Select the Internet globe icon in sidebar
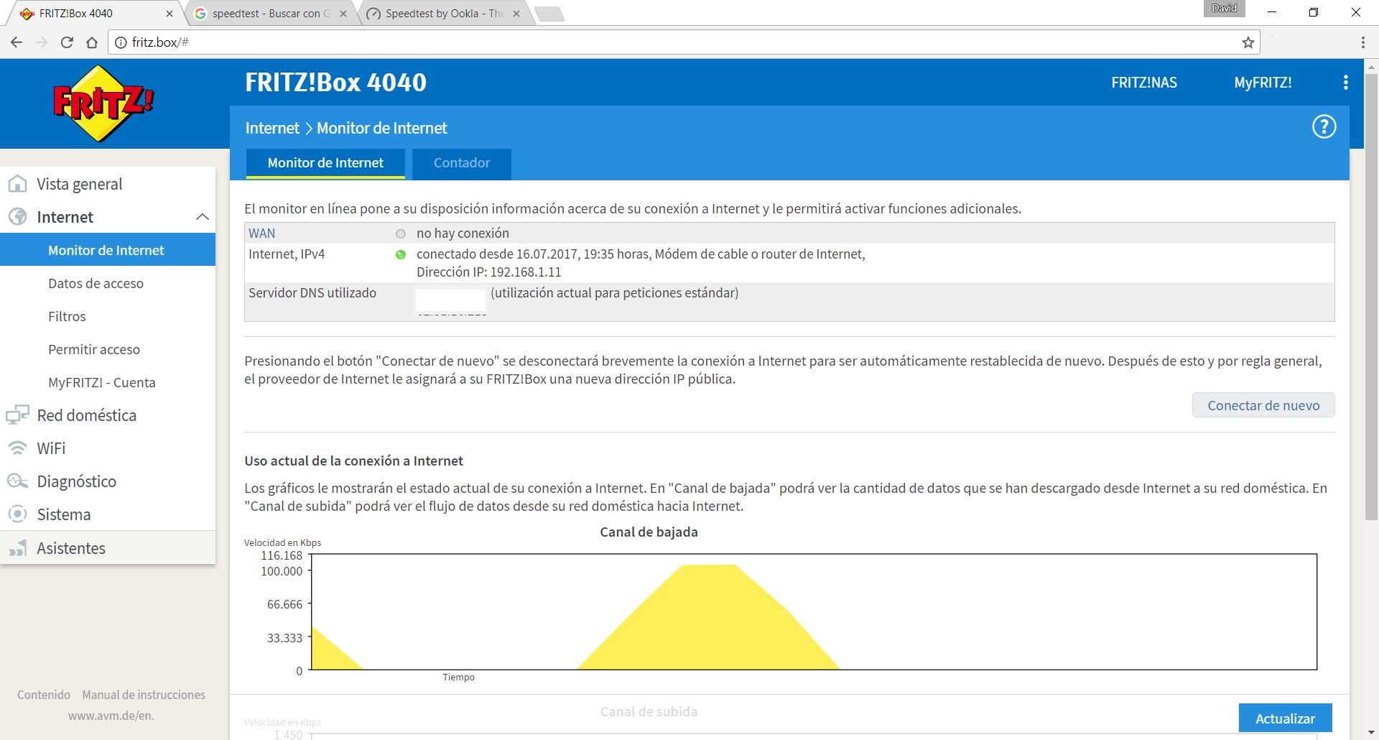Viewport: 1379px width, 740px height. coord(16,216)
